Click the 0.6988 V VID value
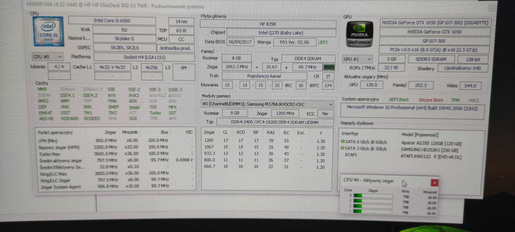This screenshot has height=232, width=515. click(184, 160)
